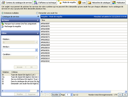Click the Modifier button

click(20, 94)
